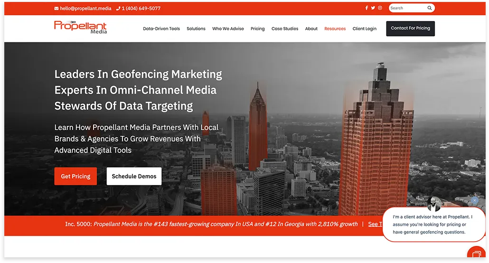Open the orange chat widget button
Screen dimensions: 489x263
click(x=476, y=253)
